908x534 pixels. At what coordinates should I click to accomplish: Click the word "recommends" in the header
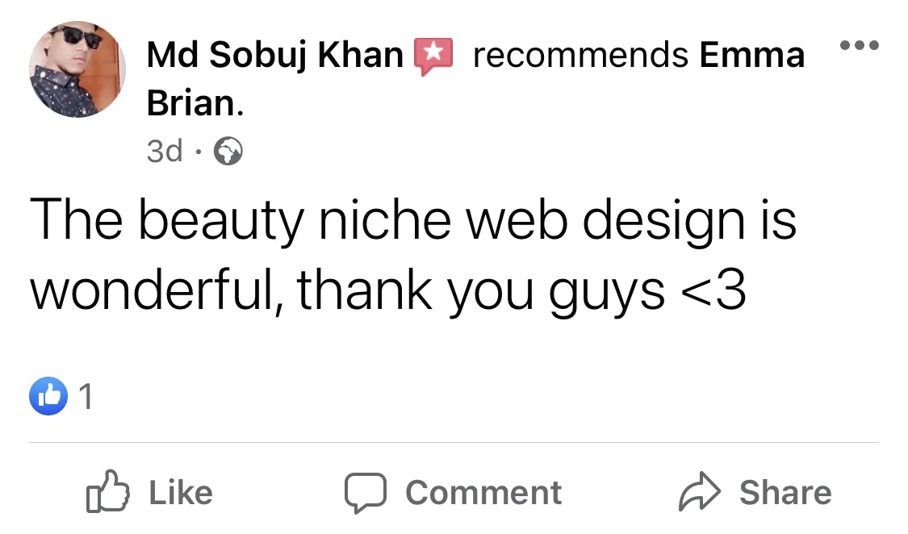pos(580,56)
